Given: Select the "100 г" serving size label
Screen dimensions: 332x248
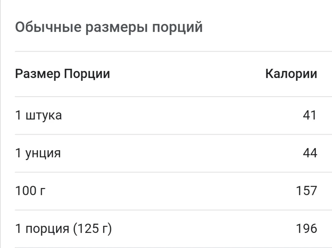Looking at the screenshot, I should coord(30,191).
